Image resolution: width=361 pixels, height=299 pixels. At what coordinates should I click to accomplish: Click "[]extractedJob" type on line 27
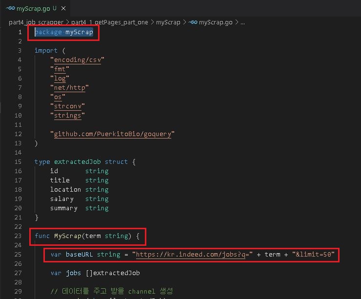113,273
